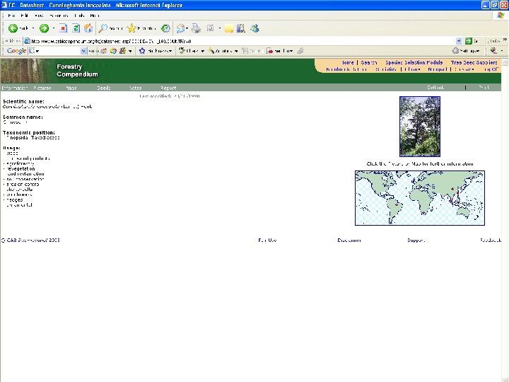Screen dimensions: 509x382
Task: Click the Google toolbar pencil highlighter icon
Action: [x=300, y=51]
